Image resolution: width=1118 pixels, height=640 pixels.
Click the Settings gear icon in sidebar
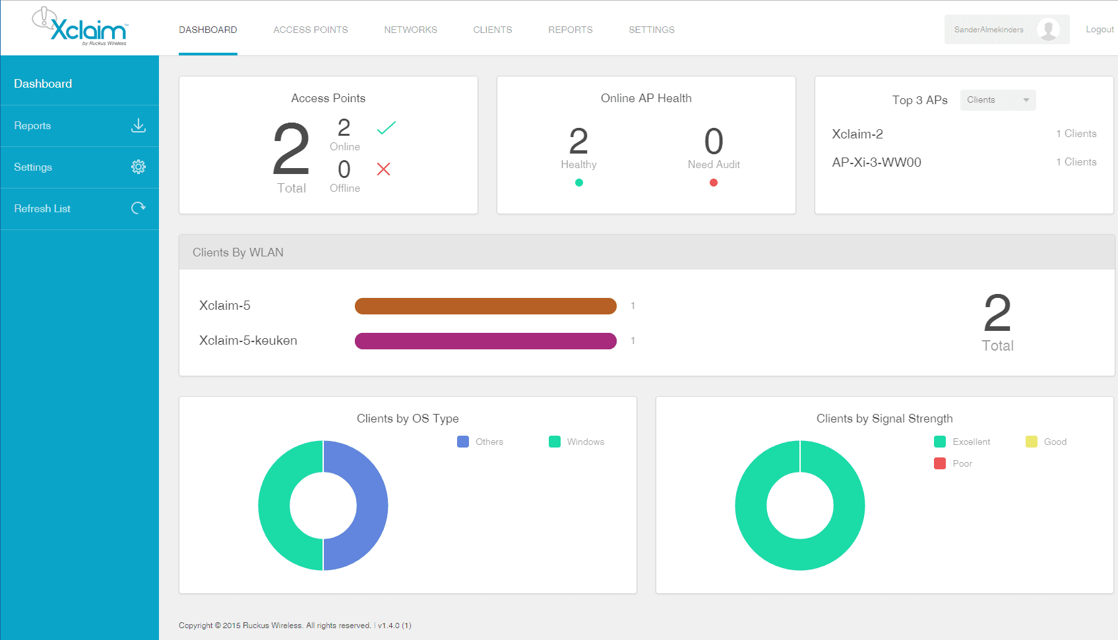coord(139,167)
